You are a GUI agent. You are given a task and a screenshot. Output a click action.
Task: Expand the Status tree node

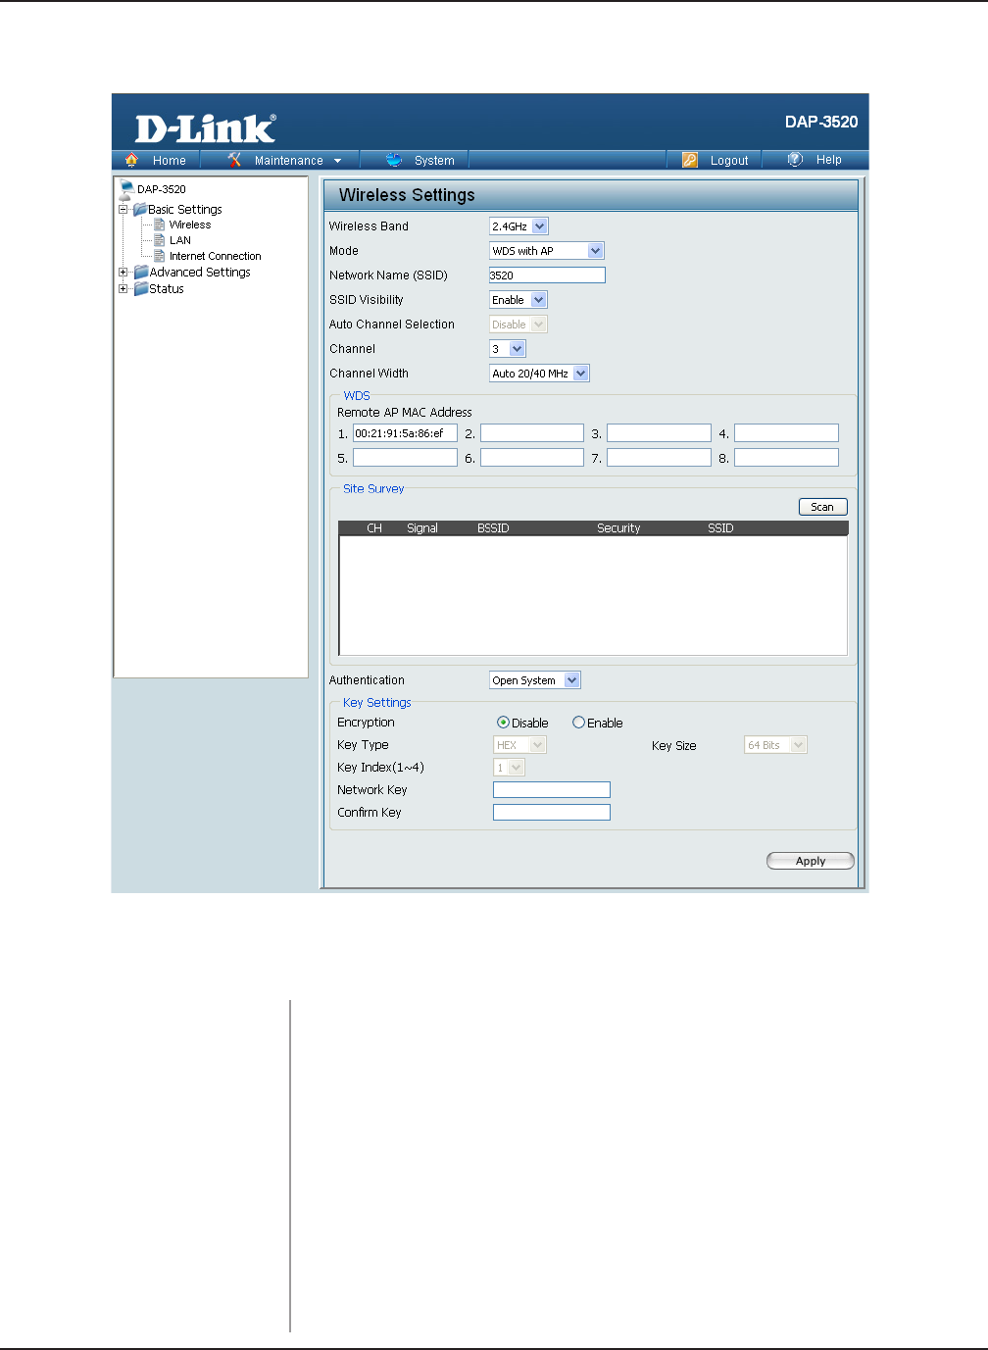123,288
